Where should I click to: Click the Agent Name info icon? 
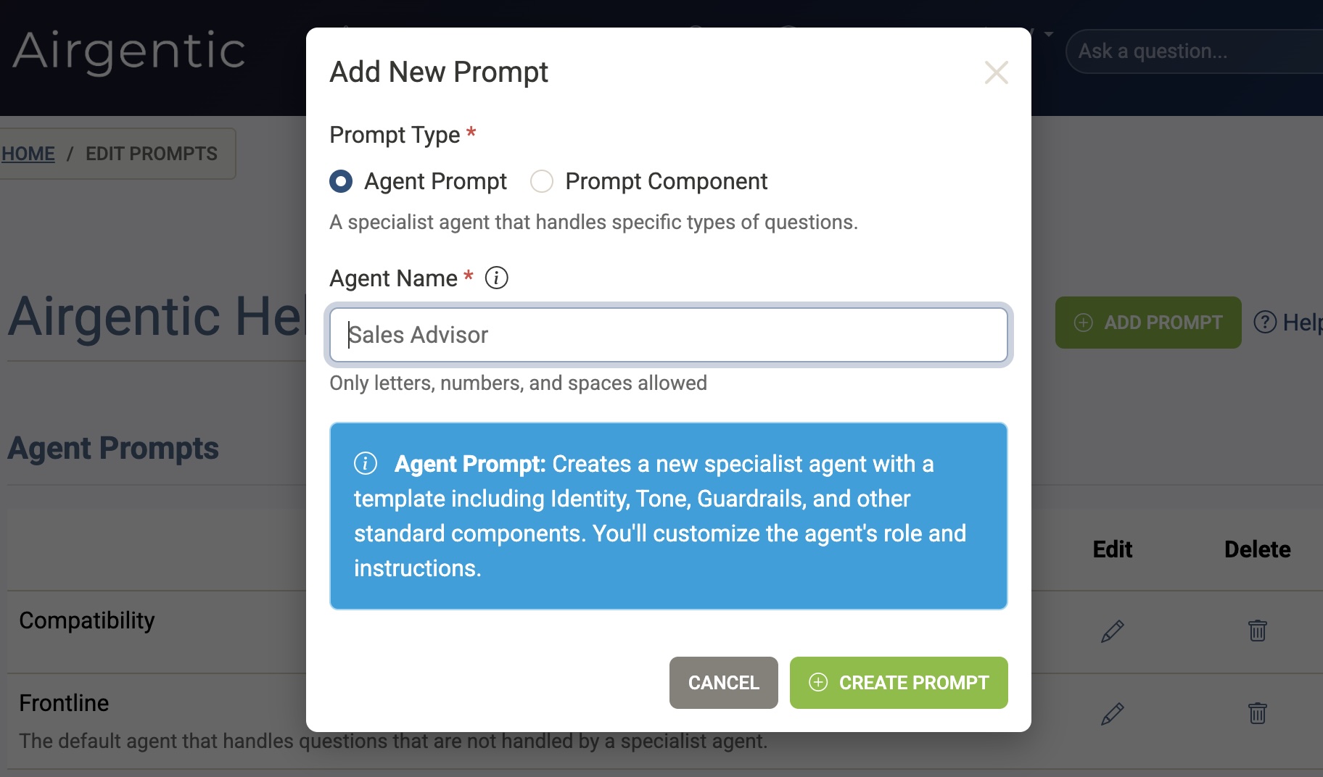coord(496,278)
